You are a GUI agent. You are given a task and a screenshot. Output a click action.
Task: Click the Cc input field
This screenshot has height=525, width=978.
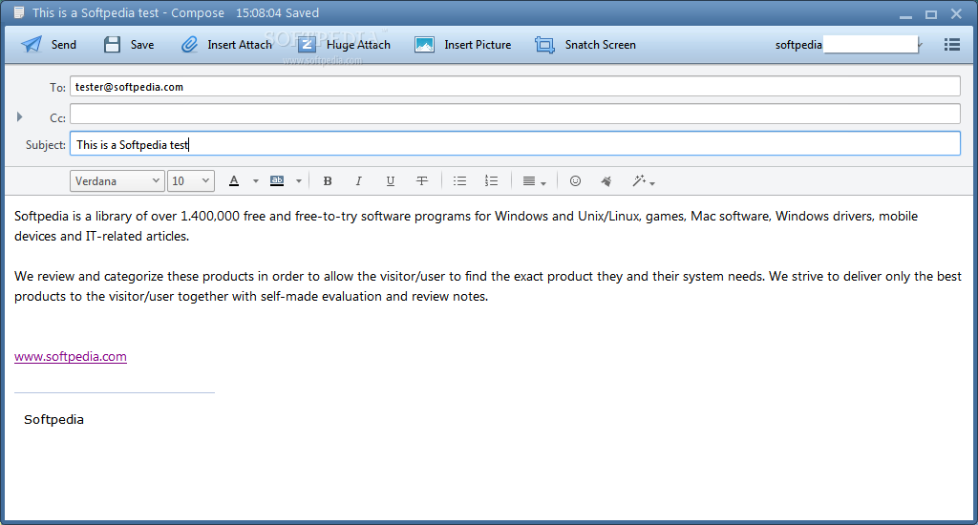pos(515,115)
